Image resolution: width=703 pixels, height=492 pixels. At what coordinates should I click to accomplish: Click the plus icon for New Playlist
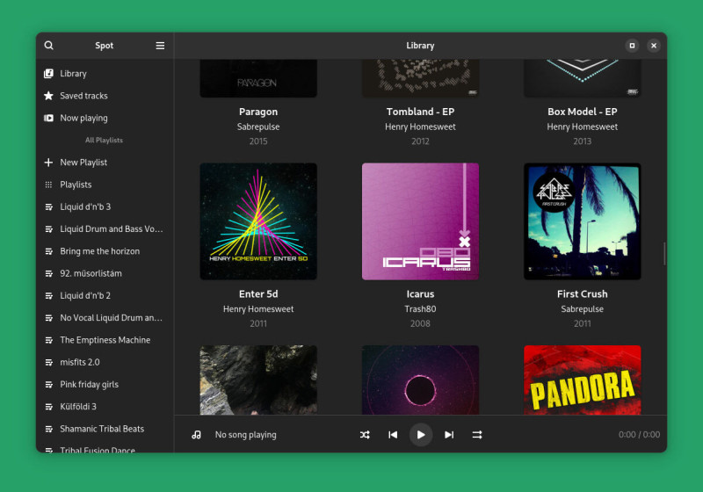48,163
